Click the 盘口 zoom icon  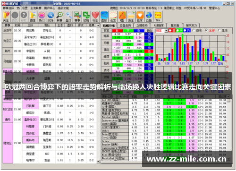(x=68, y=17)
